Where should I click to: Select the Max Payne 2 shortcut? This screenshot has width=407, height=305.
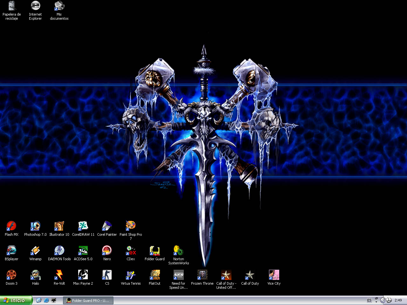[83, 277]
